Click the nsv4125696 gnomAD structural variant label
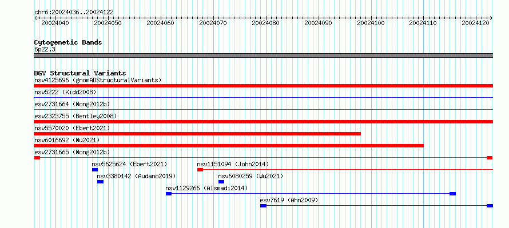Image resolution: width=509 pixels, height=228 pixels. pos(98,80)
